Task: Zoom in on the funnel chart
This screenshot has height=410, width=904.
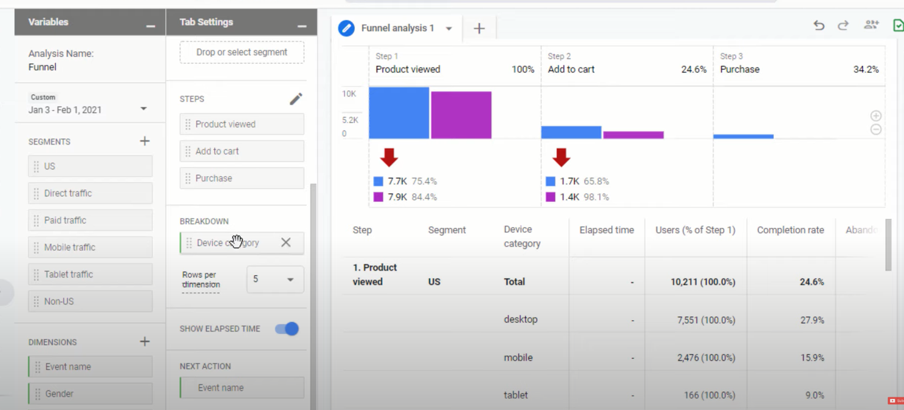Action: coord(875,115)
